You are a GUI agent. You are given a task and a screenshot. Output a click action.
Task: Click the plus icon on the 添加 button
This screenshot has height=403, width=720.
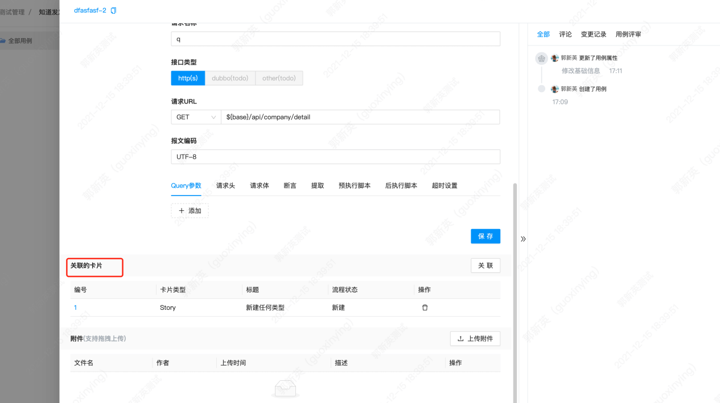pos(182,210)
